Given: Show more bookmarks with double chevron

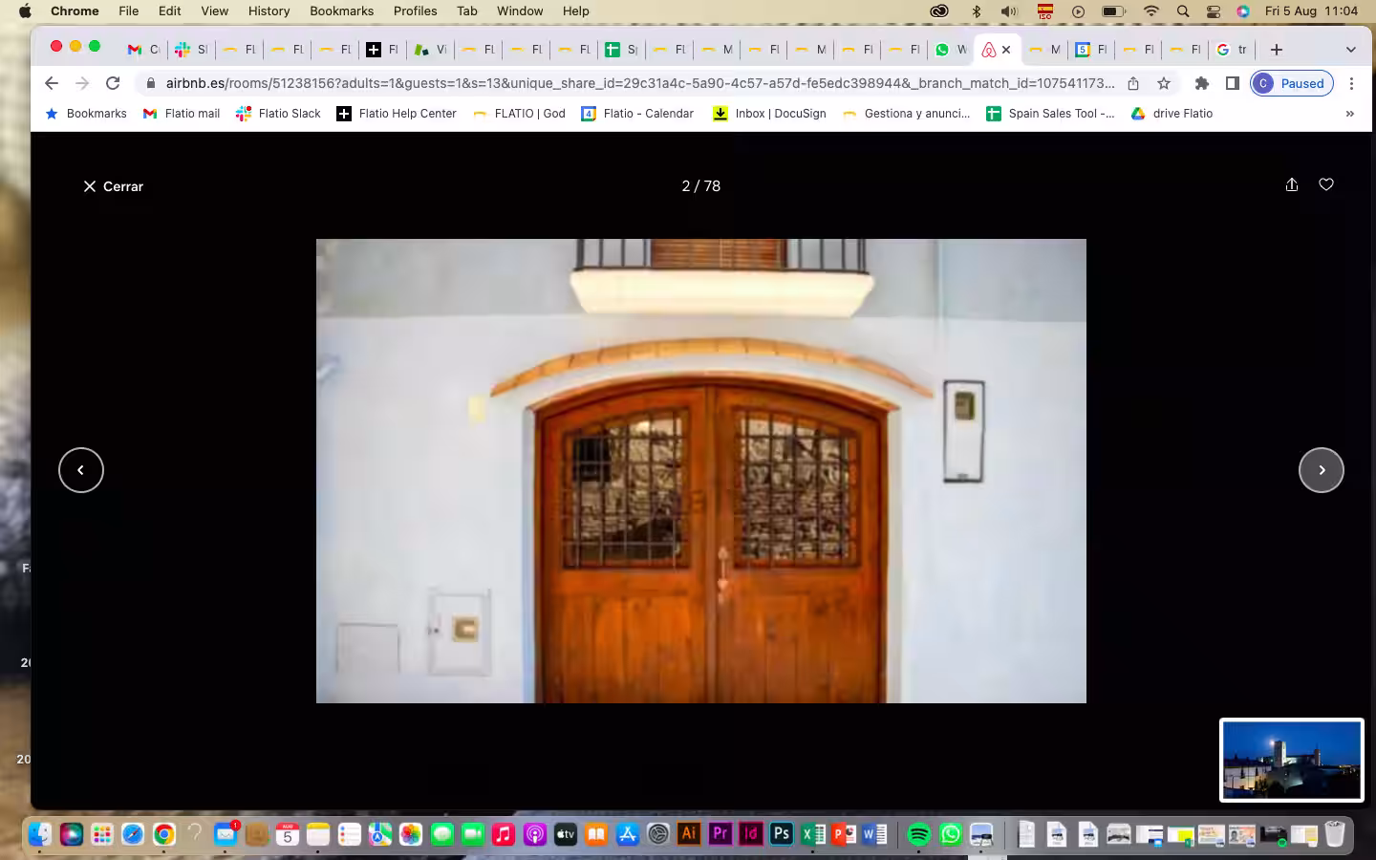Looking at the screenshot, I should (x=1349, y=114).
